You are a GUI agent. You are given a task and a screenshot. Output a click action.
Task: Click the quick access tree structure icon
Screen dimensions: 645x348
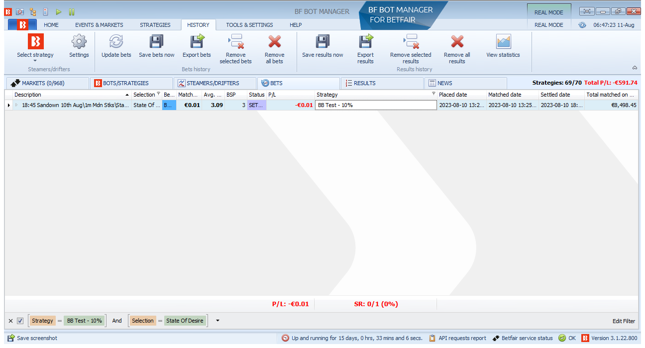(33, 11)
